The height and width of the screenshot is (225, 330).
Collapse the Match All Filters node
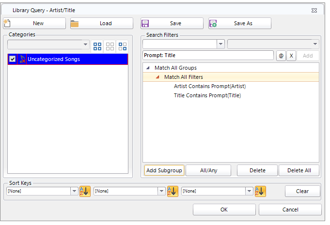click(157, 77)
